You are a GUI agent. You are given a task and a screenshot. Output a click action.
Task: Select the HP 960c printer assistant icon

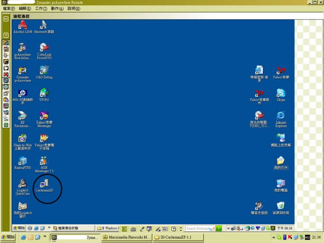point(23,97)
